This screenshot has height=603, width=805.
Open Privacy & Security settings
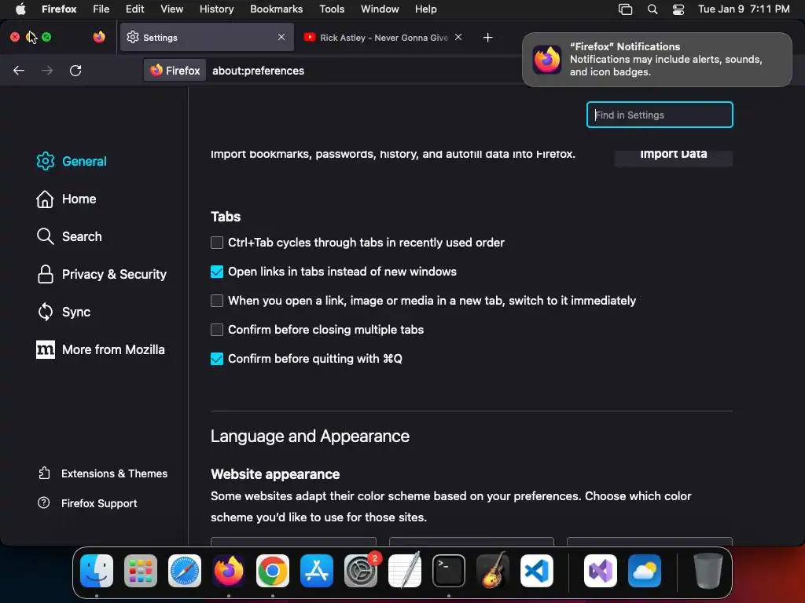click(x=101, y=274)
